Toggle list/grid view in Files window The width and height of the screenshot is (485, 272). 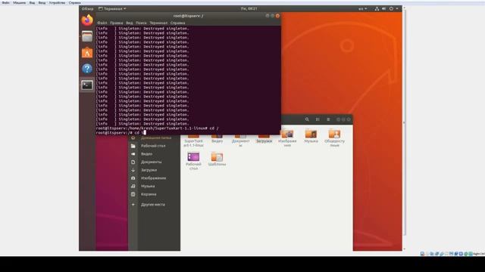[318, 119]
